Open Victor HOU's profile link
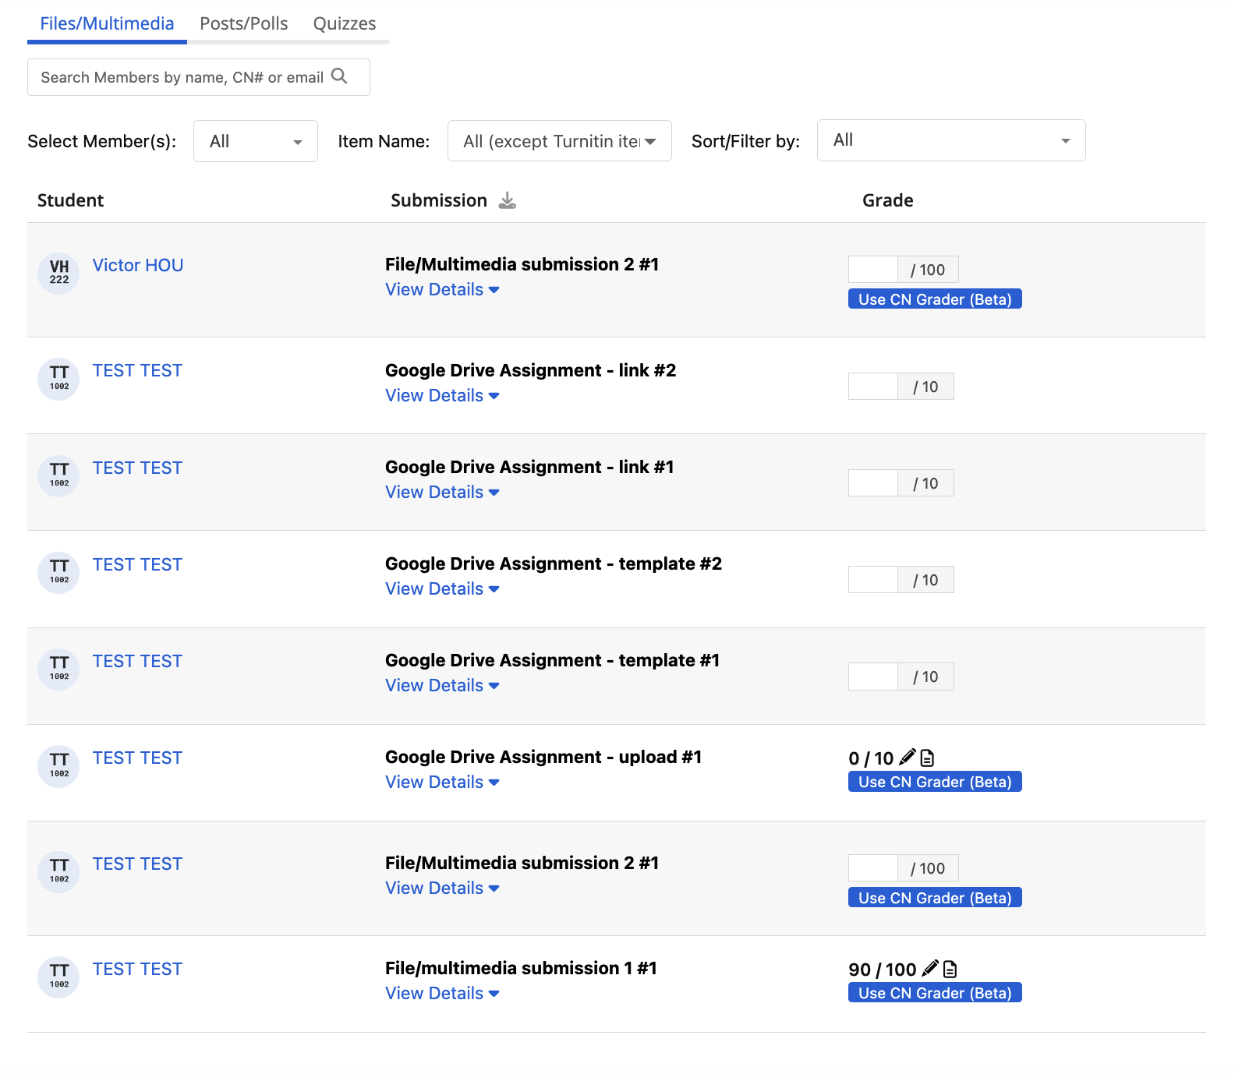This screenshot has height=1074, width=1235. click(138, 265)
